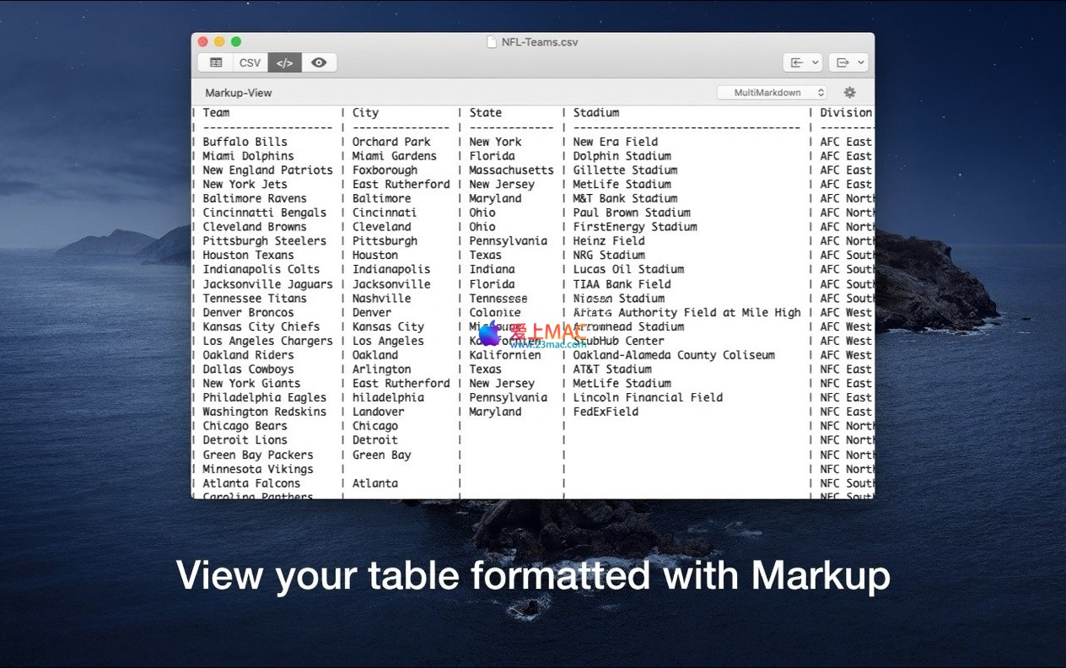Open the eye preview view

coord(319,62)
